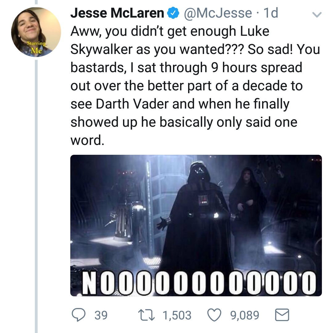
Task: View the 1,503 retweets count
Action: click(x=177, y=315)
